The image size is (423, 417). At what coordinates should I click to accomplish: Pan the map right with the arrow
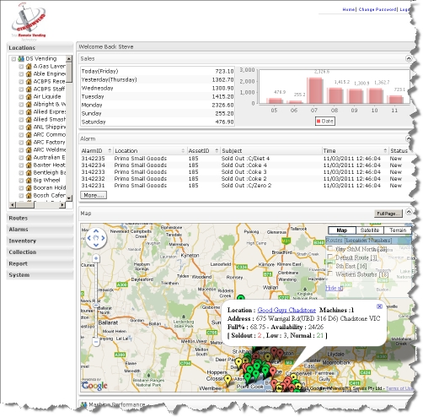(103, 238)
